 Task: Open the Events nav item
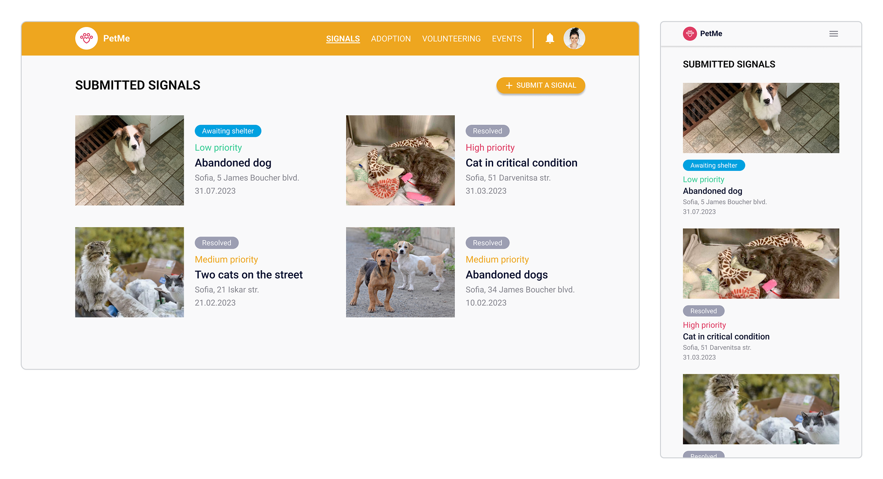506,39
